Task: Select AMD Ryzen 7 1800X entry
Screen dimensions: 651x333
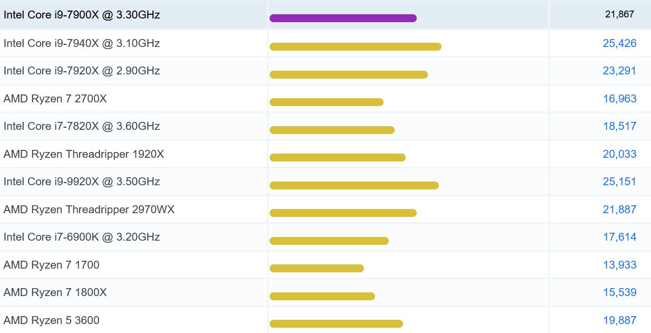Action: [x=55, y=292]
